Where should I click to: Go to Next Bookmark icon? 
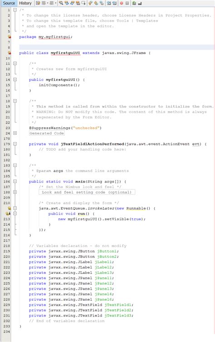coord(96,3)
